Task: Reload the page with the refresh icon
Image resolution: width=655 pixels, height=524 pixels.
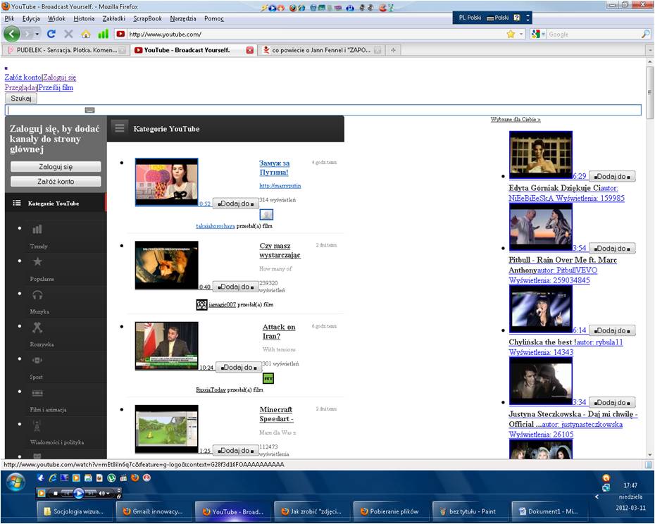Action: [x=51, y=34]
